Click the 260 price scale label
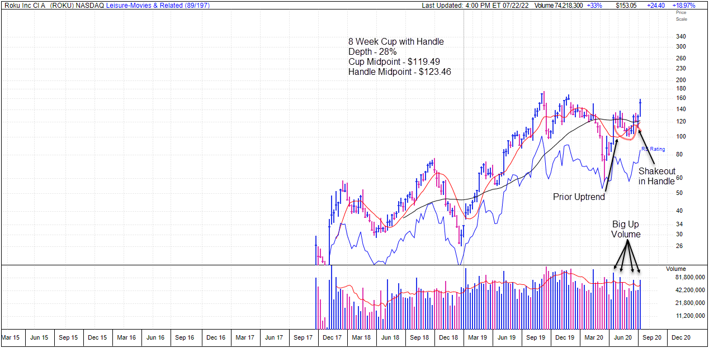The width and height of the screenshot is (709, 348). [x=681, y=58]
